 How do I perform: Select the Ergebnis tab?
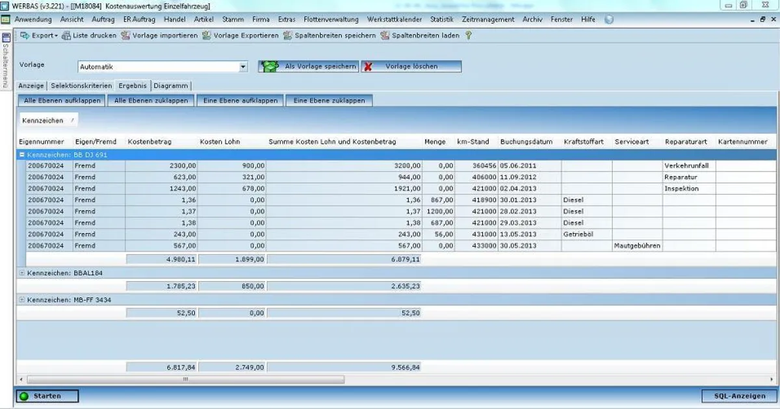click(x=133, y=85)
